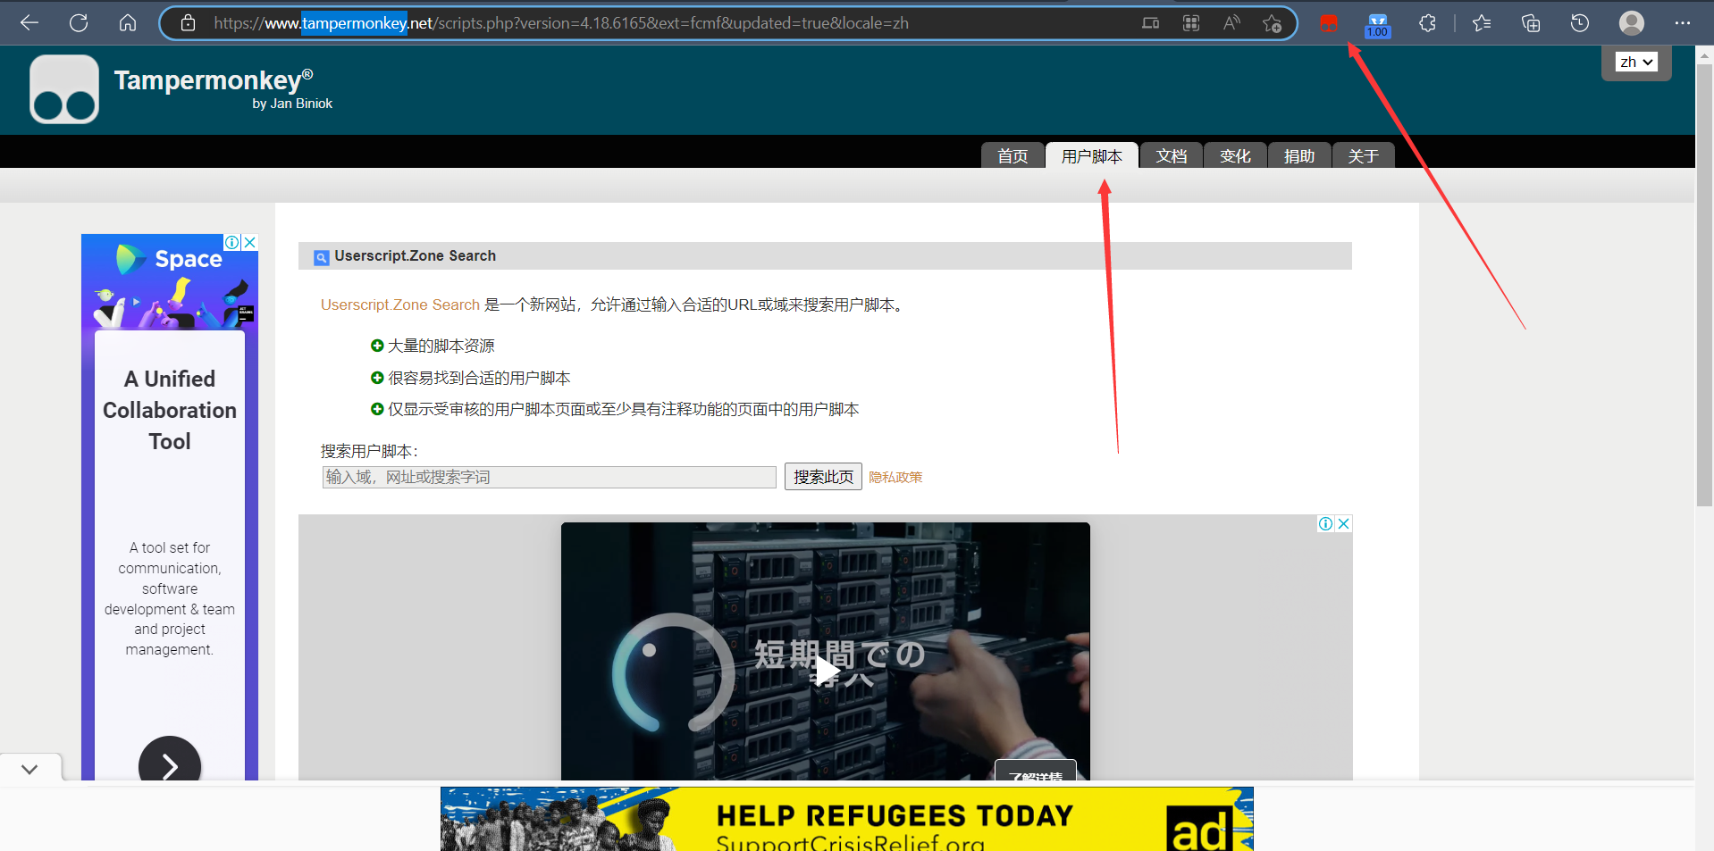Viewport: 1714px width, 851px height.
Task: Open the 变化 tab
Action: [1235, 155]
